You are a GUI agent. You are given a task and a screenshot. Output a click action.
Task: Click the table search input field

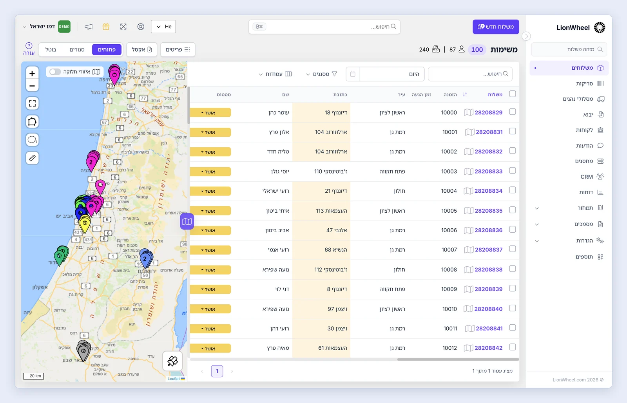(470, 74)
